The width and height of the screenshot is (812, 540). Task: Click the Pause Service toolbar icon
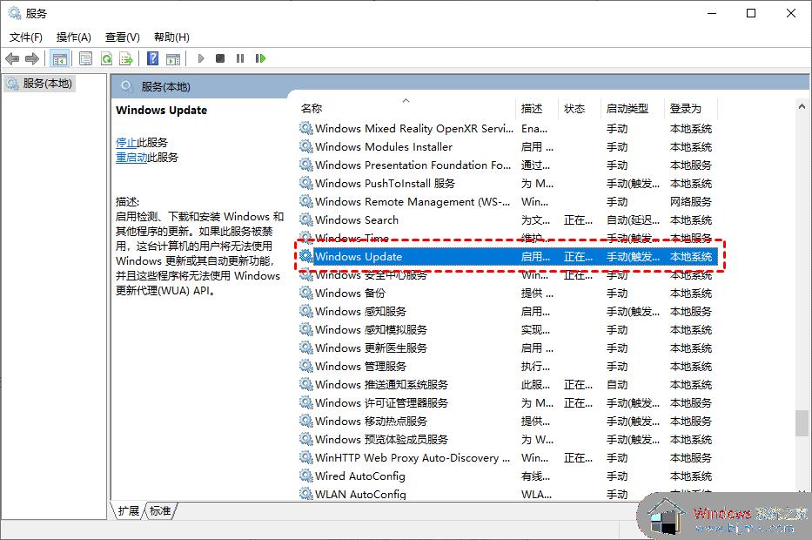tap(239, 58)
